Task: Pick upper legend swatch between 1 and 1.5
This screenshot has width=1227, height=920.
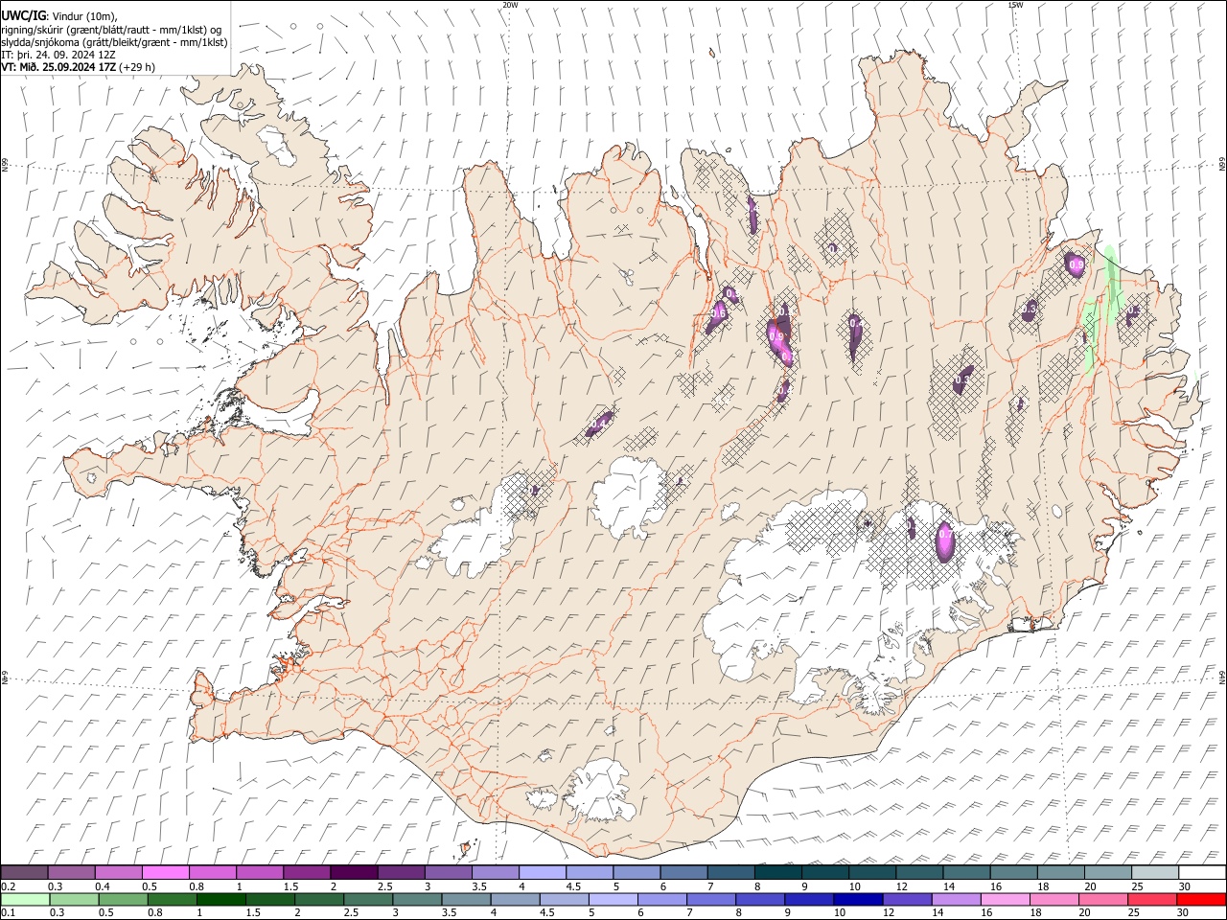Action: point(260,872)
